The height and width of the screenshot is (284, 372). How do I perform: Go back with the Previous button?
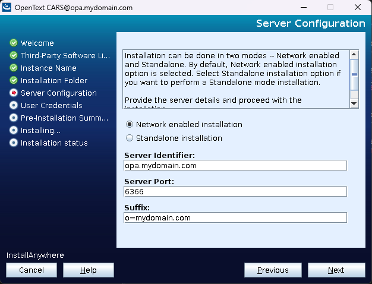[273, 270]
